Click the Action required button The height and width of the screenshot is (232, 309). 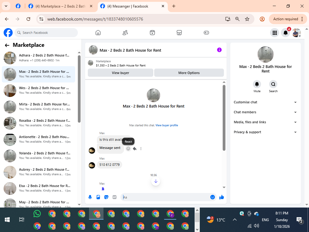288,19
